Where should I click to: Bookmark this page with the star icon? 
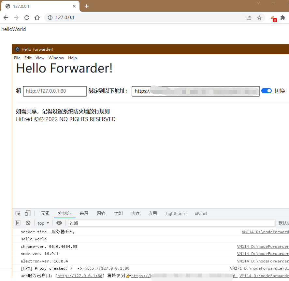pyautogui.click(x=259, y=18)
